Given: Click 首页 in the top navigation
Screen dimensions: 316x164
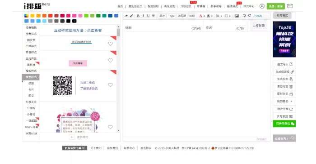Looking at the screenshot, I should pos(121,6).
